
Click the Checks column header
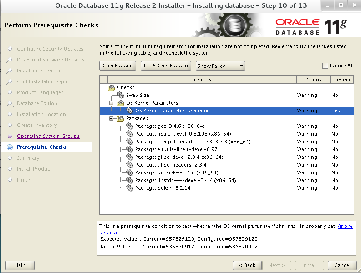(203, 80)
